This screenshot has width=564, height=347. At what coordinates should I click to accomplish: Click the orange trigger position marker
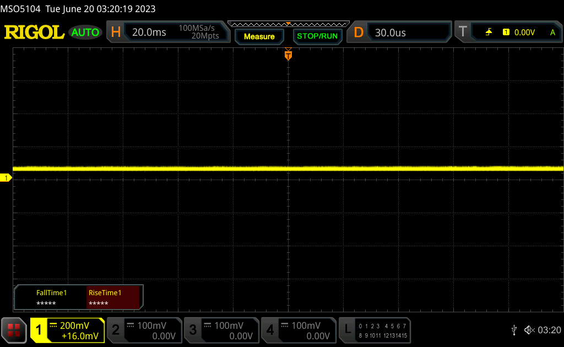(288, 55)
